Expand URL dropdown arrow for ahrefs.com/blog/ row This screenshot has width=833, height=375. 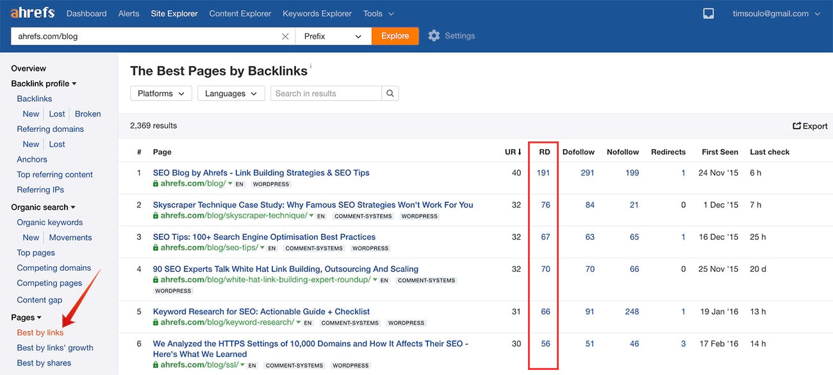click(x=230, y=184)
